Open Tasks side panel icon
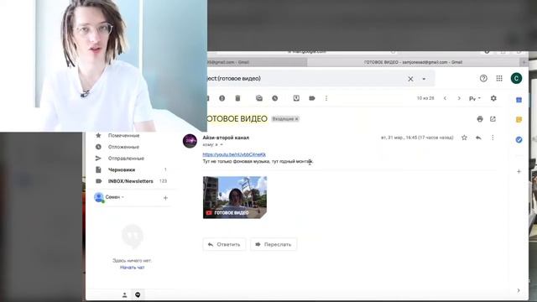Viewport: 537px width, 302px height. pos(519,140)
